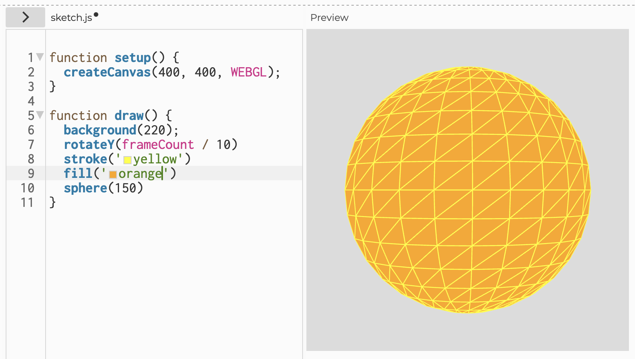Click line number 4 in gutter
This screenshot has height=359, width=635.
31,101
